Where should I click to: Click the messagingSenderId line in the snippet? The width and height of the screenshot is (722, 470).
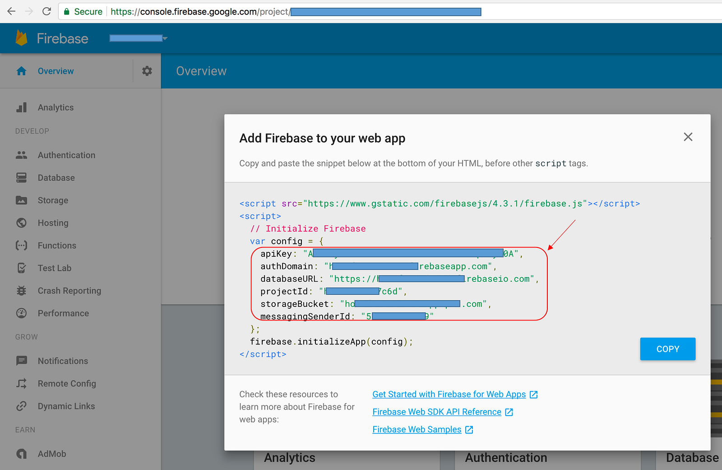click(x=347, y=316)
